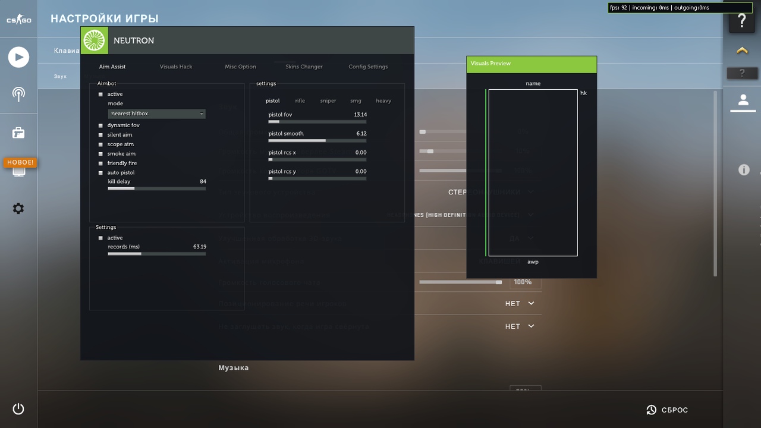761x428 pixels.
Task: Click the CS:GO logo icon
Action: click(x=18, y=20)
